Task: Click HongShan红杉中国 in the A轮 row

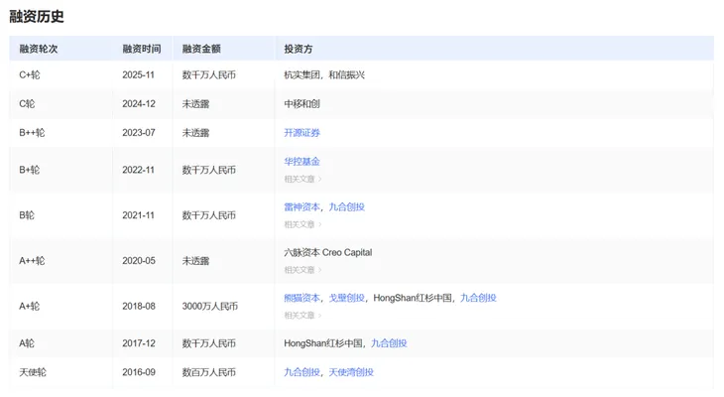Action: 325,342
